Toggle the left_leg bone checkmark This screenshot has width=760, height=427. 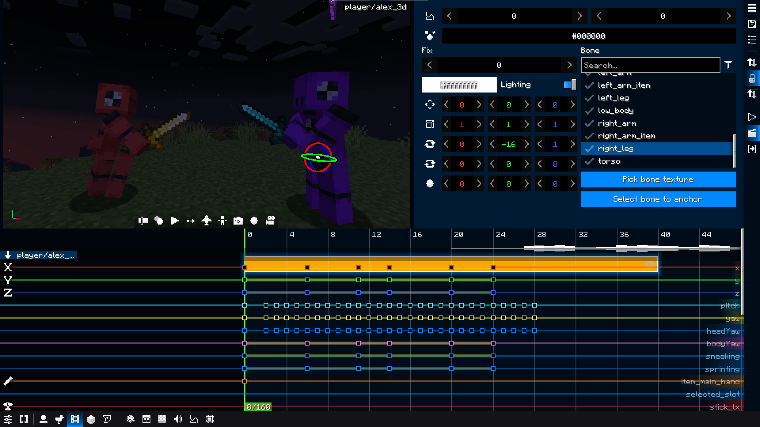pyautogui.click(x=589, y=98)
